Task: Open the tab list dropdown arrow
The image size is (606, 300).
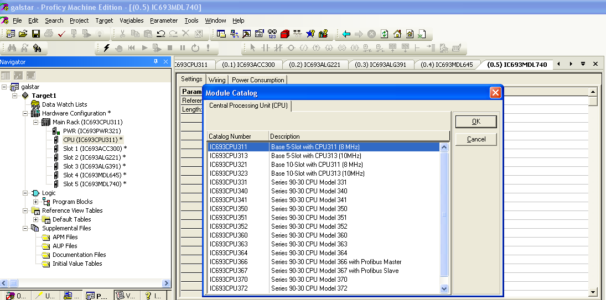Action: click(x=583, y=64)
